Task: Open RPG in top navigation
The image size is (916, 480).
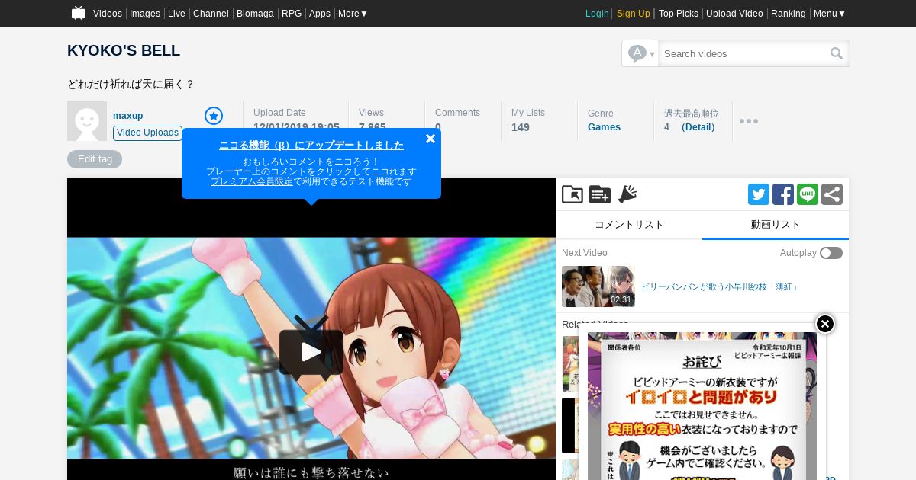Action: [x=292, y=14]
